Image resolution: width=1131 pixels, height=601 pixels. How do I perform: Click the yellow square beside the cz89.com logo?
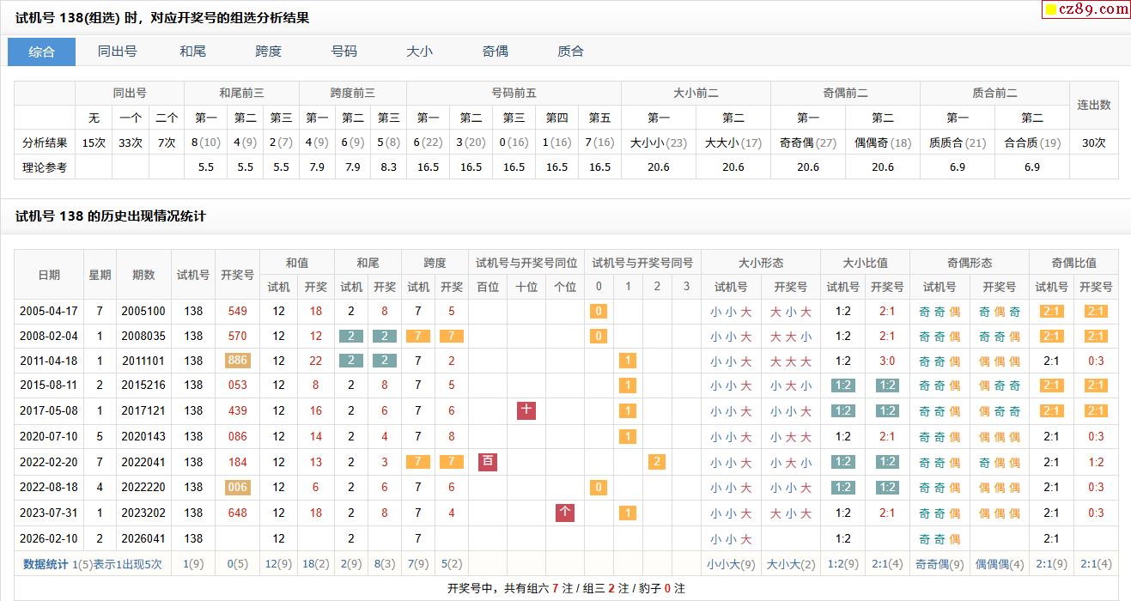[1049, 10]
